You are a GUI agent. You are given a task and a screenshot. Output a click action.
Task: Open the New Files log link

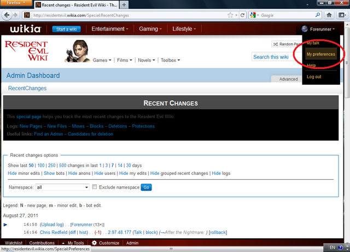(x=57, y=126)
